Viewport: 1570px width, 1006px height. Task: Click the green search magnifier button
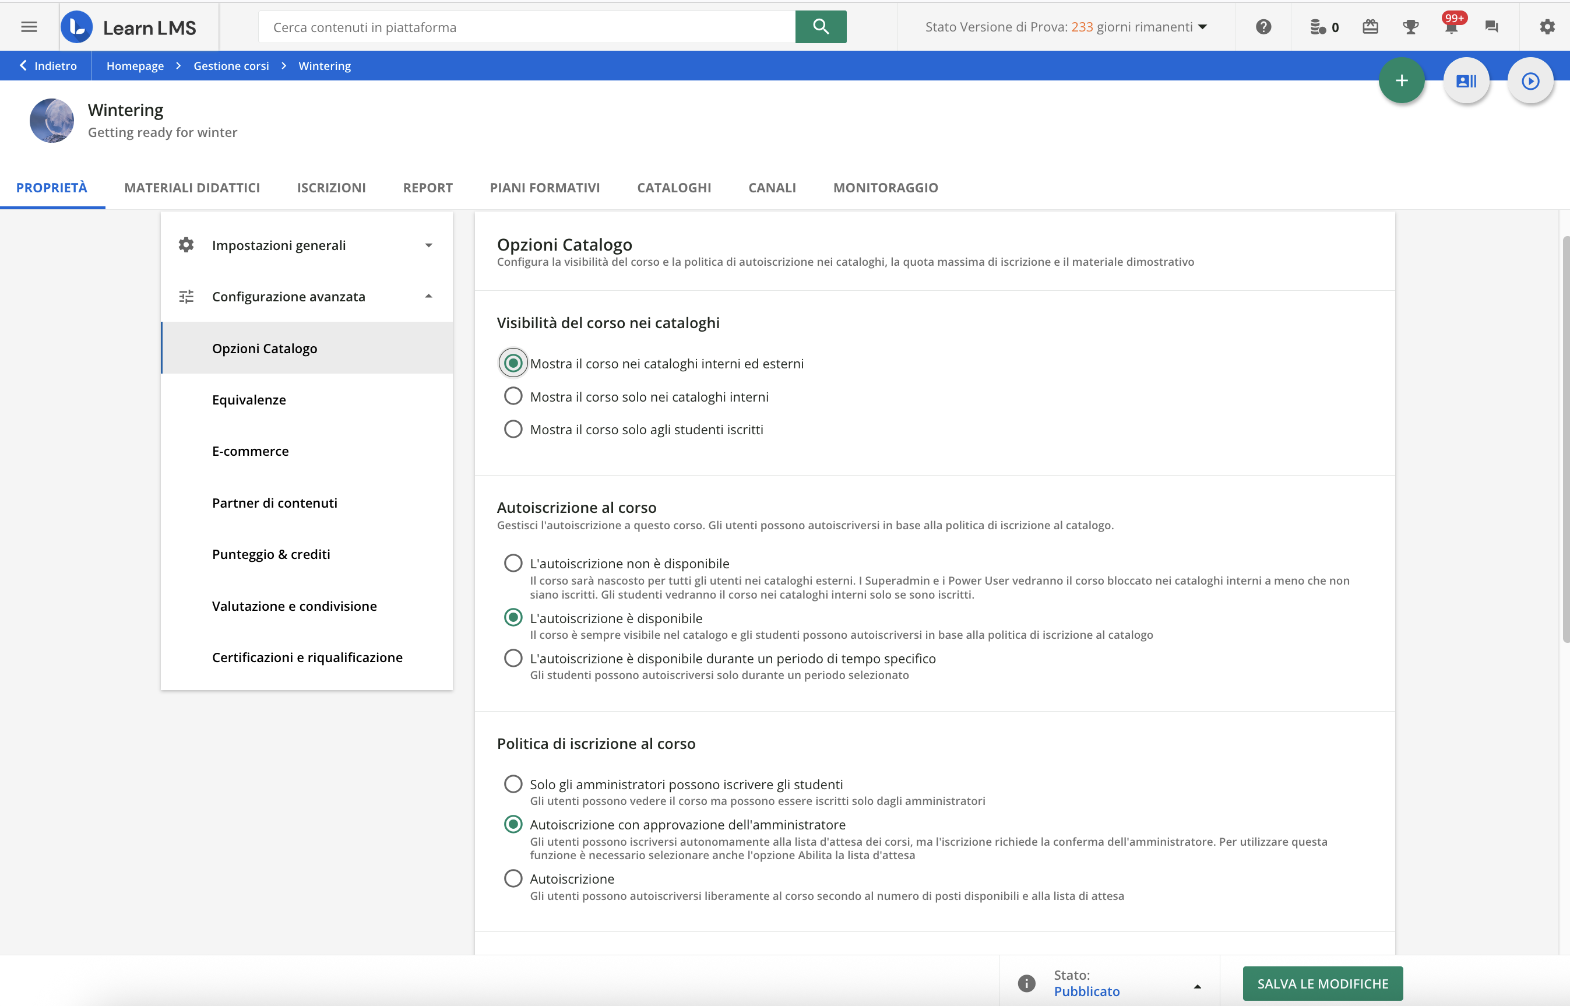point(821,27)
